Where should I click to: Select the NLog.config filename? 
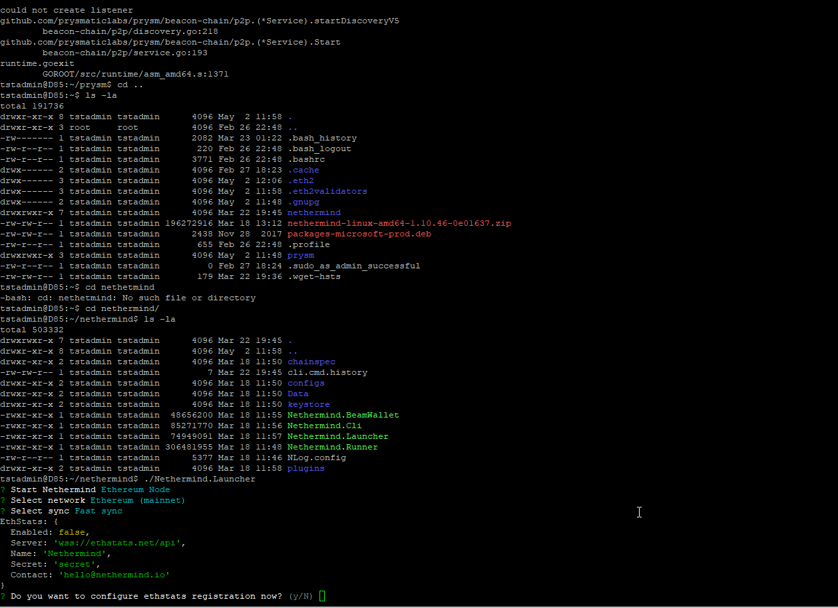317,457
